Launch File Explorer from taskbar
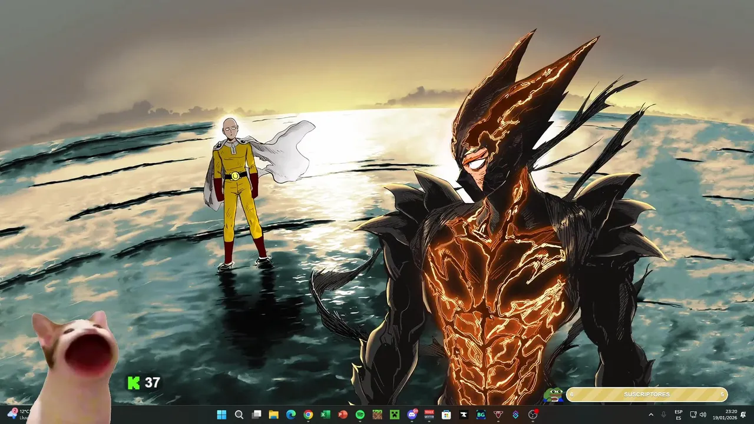The image size is (754, 424). pos(273,415)
